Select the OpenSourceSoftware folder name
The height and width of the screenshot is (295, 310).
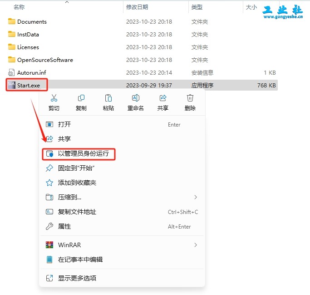point(45,60)
